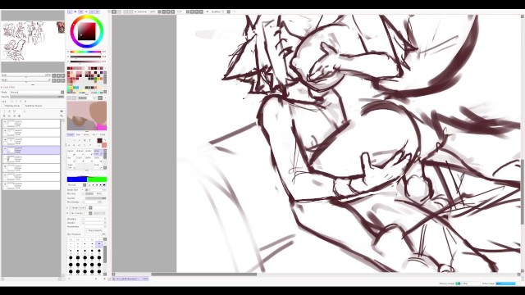Open the first tool tray tab
Viewport: 525px width, 295px height.
pos(70,134)
